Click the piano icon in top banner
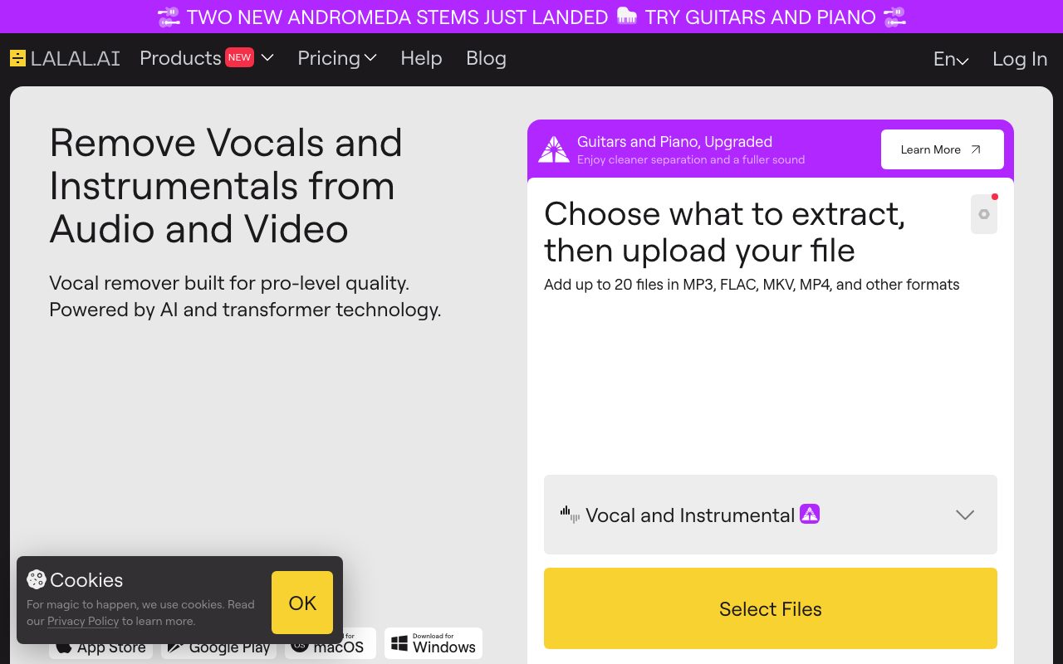This screenshot has height=664, width=1063. tap(627, 16)
